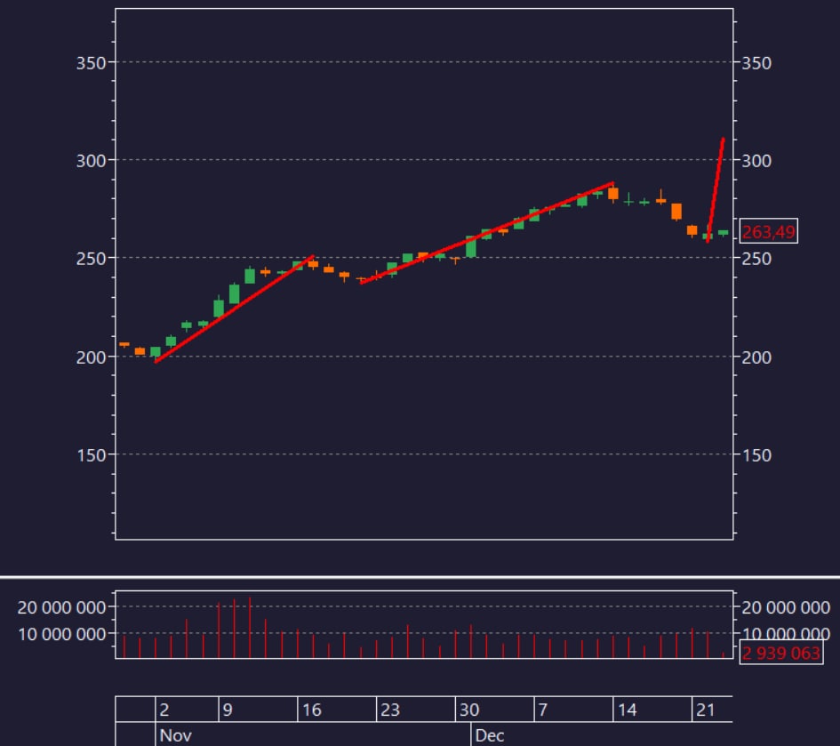Click the left 10 000 000 volume label
840x746 pixels.
click(61, 634)
